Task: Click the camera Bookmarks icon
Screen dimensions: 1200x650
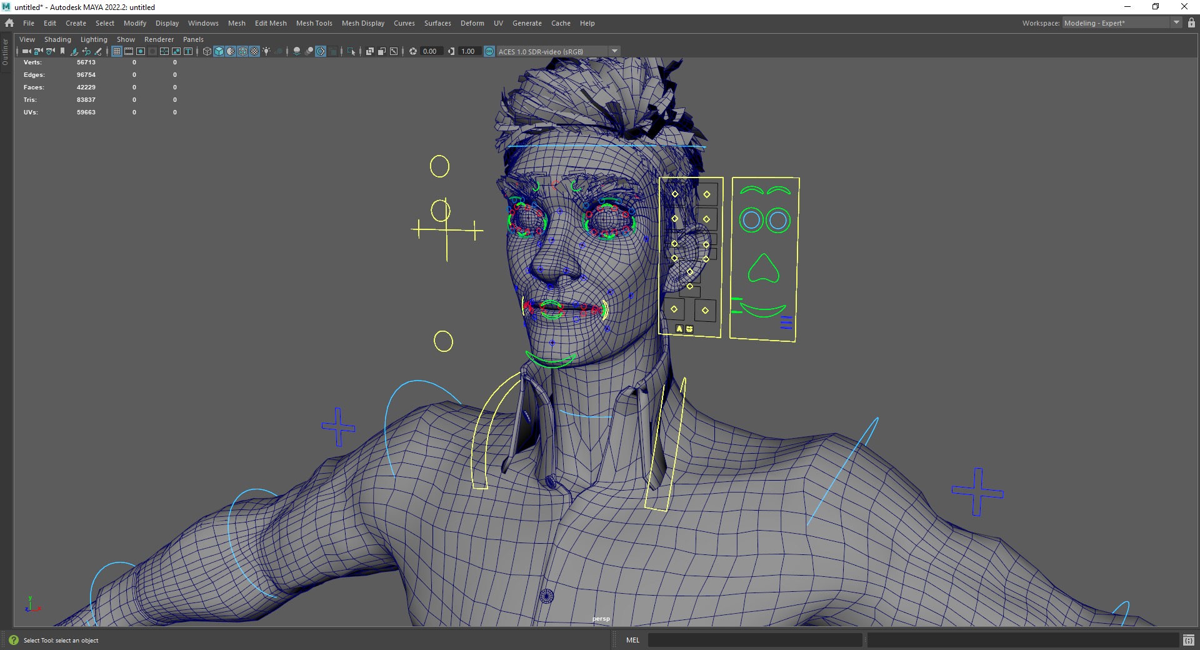Action: pos(62,51)
